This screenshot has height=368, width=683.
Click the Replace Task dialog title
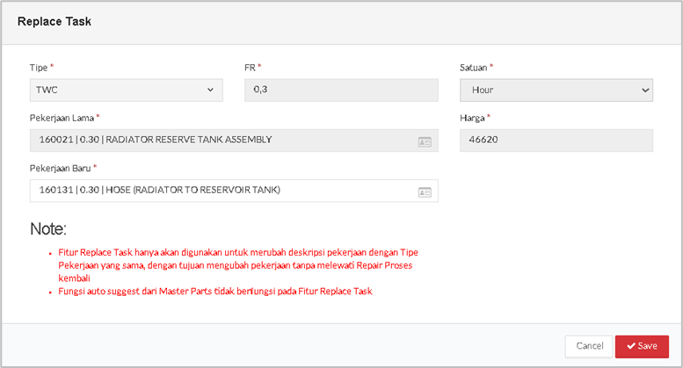click(54, 21)
